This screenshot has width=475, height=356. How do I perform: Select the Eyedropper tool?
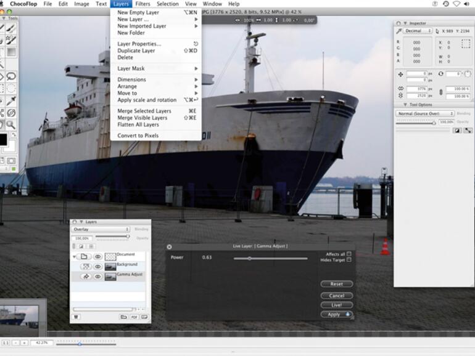click(x=11, y=100)
